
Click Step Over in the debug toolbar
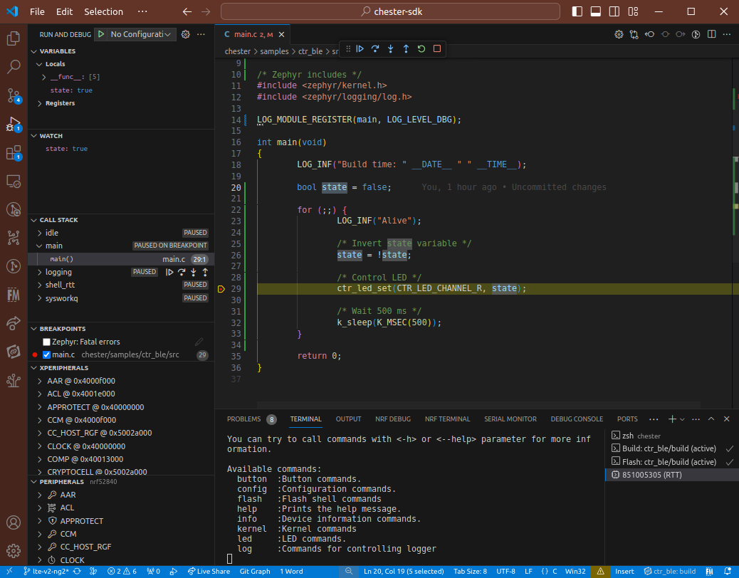point(375,49)
